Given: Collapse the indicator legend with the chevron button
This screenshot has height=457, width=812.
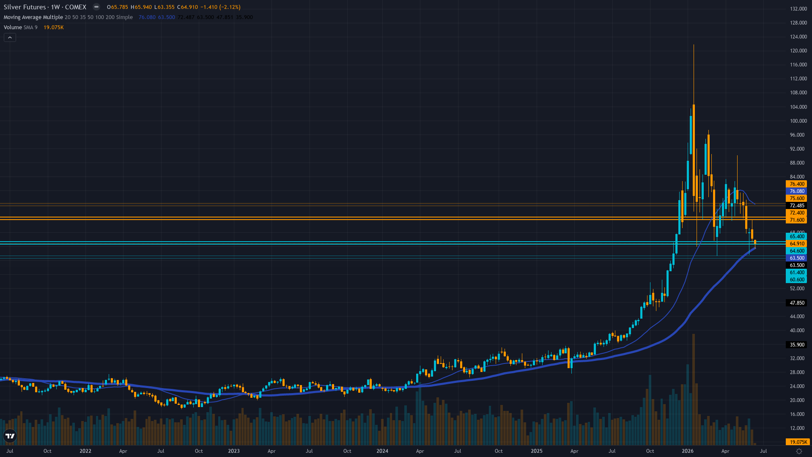Looking at the screenshot, I should click(x=10, y=38).
